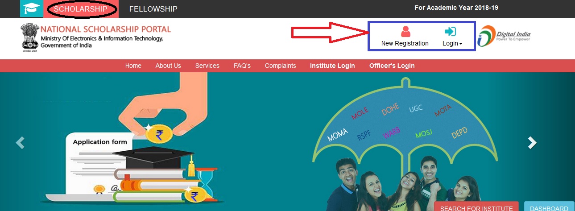Click the Digital India logo

coord(504,36)
